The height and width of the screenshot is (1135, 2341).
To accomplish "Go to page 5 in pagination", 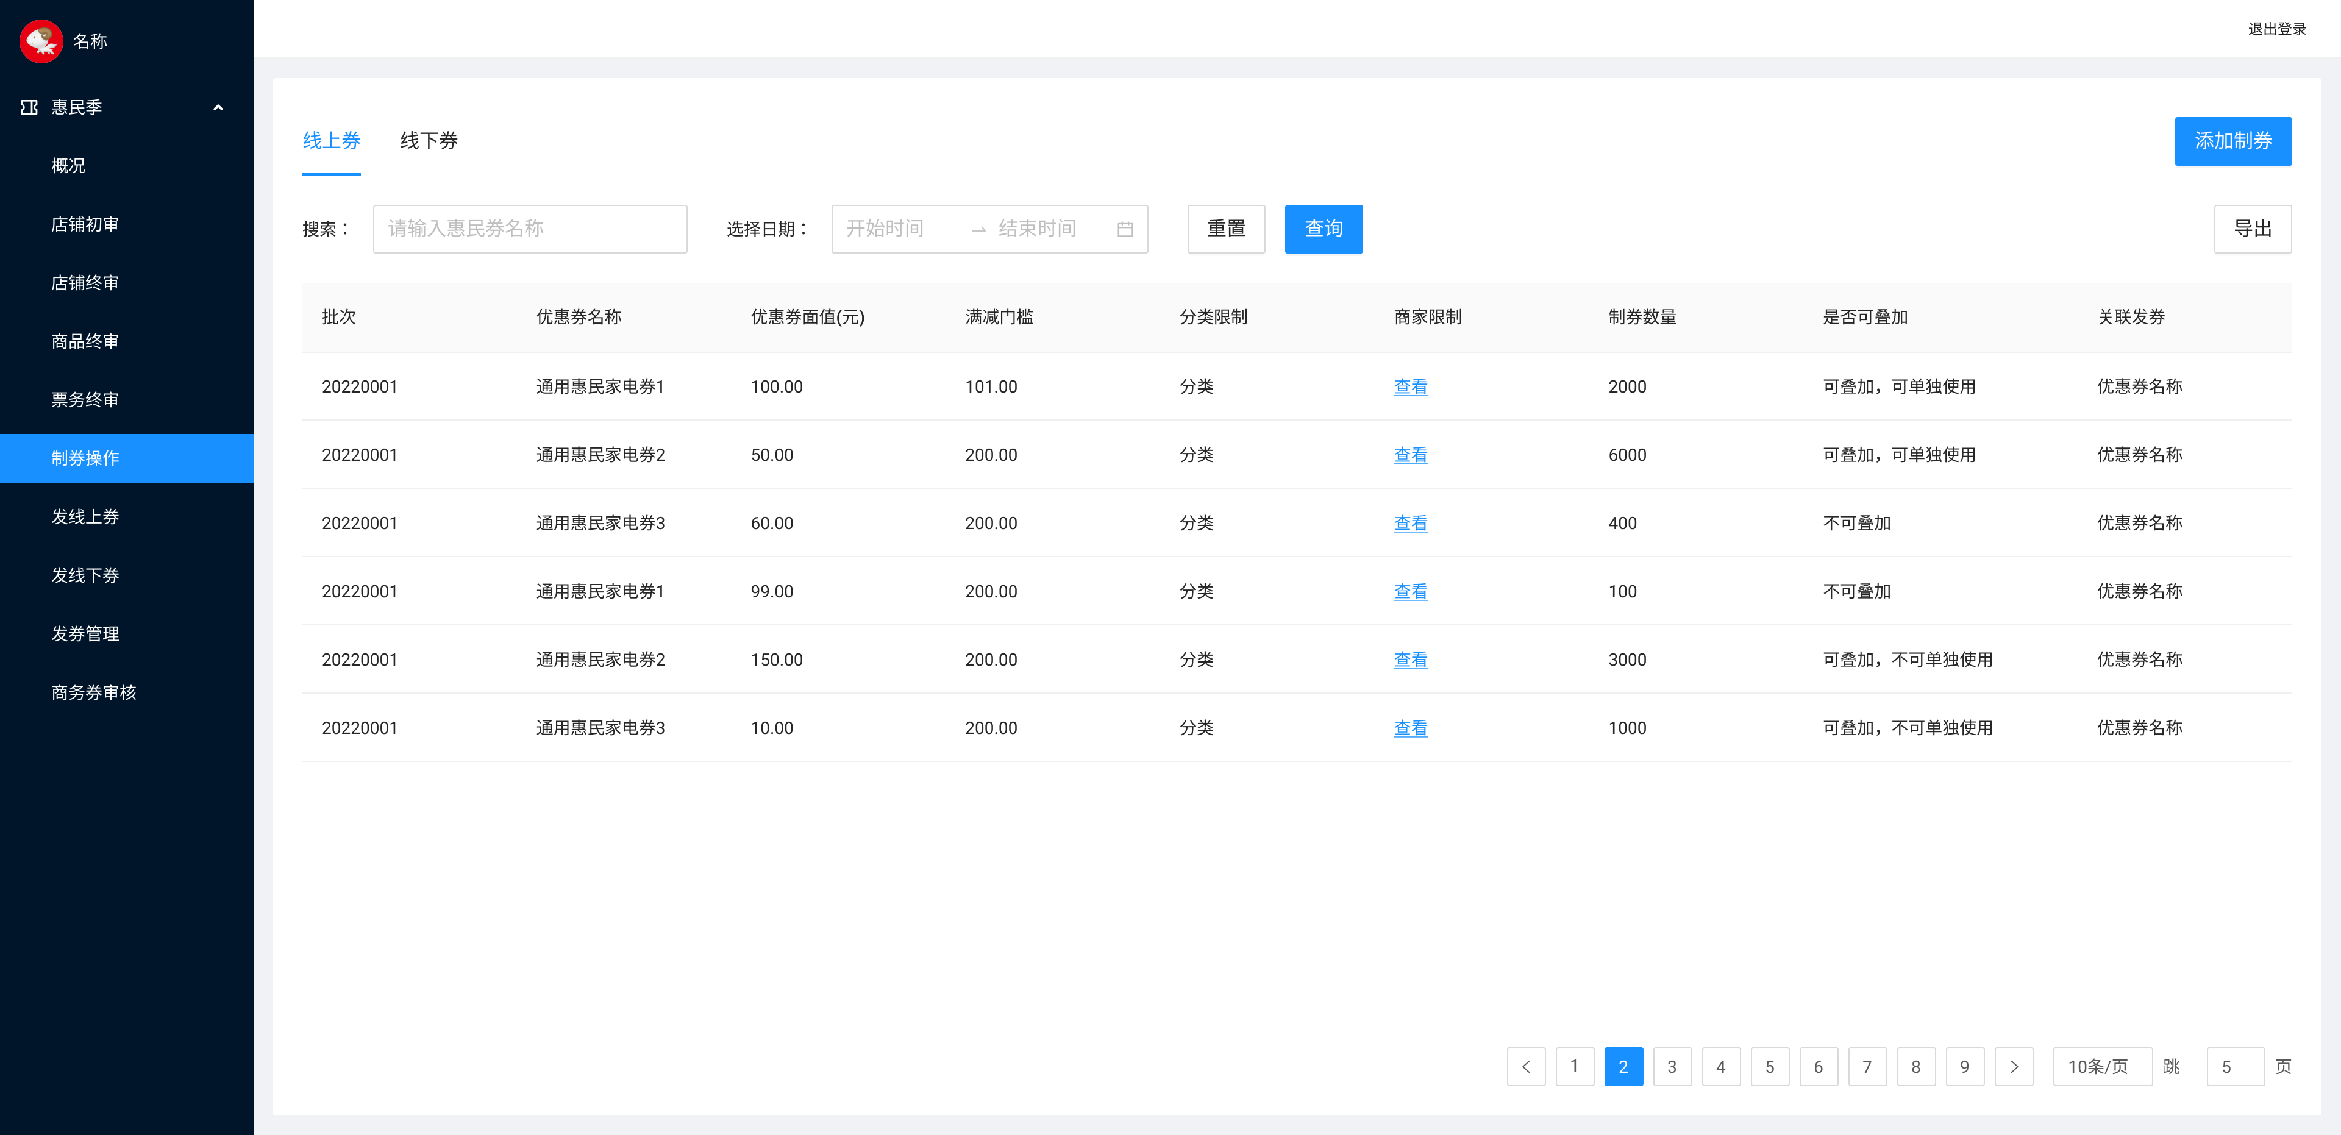I will [x=1769, y=1066].
